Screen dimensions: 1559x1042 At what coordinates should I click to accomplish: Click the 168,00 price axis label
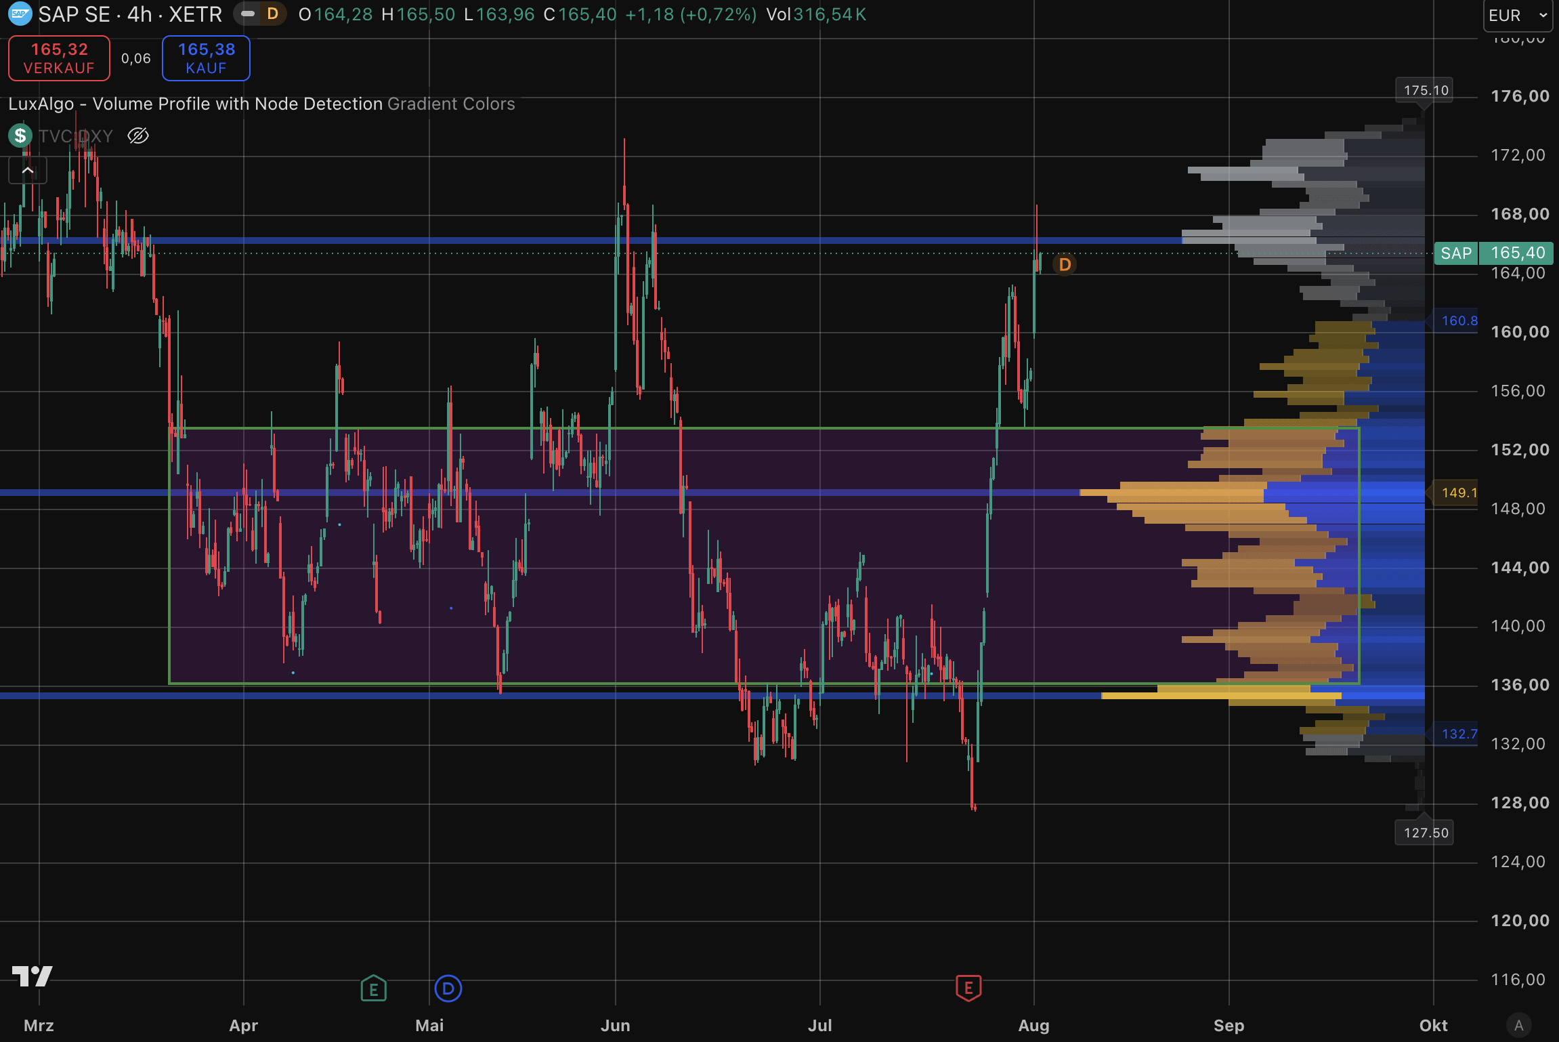(x=1520, y=214)
